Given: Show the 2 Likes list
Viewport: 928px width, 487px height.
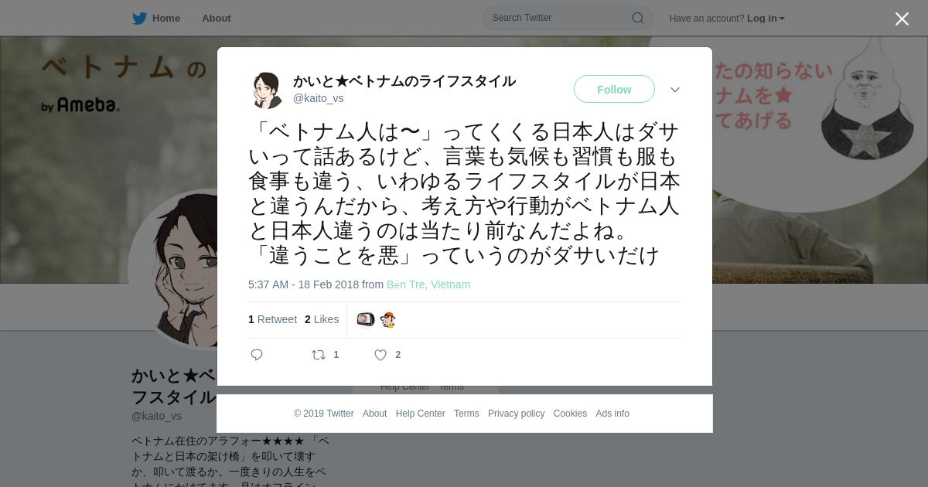Looking at the screenshot, I should click(322, 319).
